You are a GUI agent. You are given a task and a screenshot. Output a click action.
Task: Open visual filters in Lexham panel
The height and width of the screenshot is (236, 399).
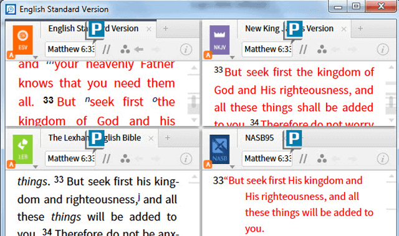(125, 159)
